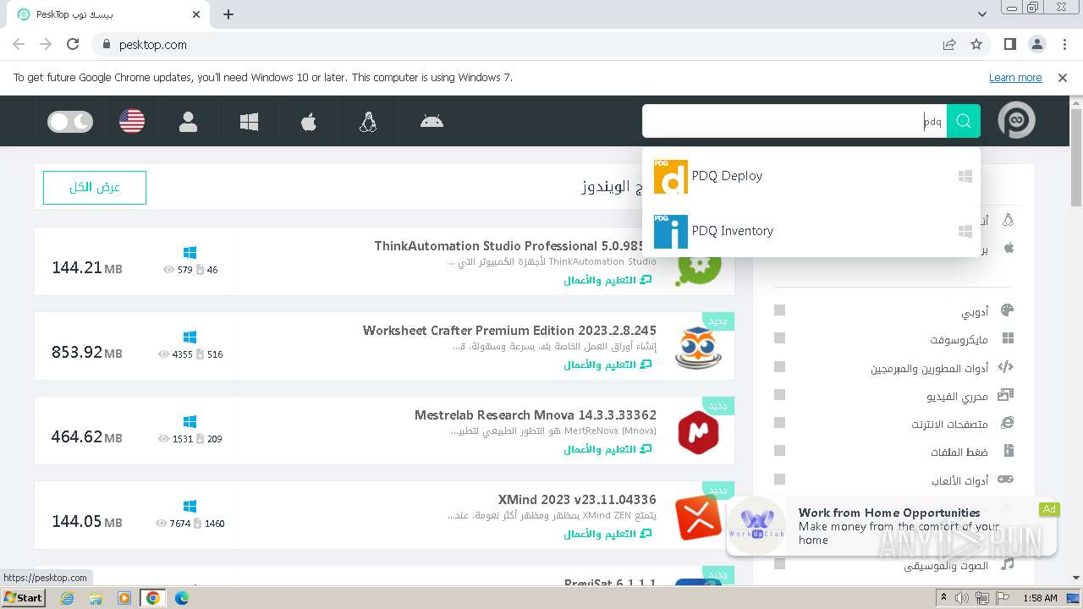This screenshot has width=1083, height=609.
Task: Click the Mestrelab Mnova red icon
Action: (x=699, y=432)
